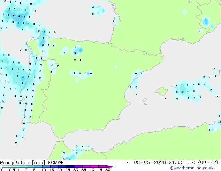This screenshot has width=221, height=171.
Task: Click the "15" legend label
Action: (52, 170)
